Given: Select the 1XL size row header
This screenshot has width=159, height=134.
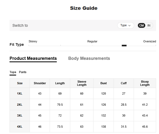Looking at the screenshot, I should click(x=20, y=94).
